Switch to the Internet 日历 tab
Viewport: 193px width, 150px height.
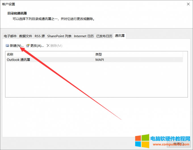[84, 36]
